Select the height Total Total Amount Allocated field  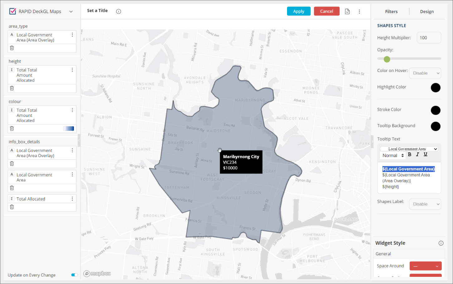(x=27, y=75)
